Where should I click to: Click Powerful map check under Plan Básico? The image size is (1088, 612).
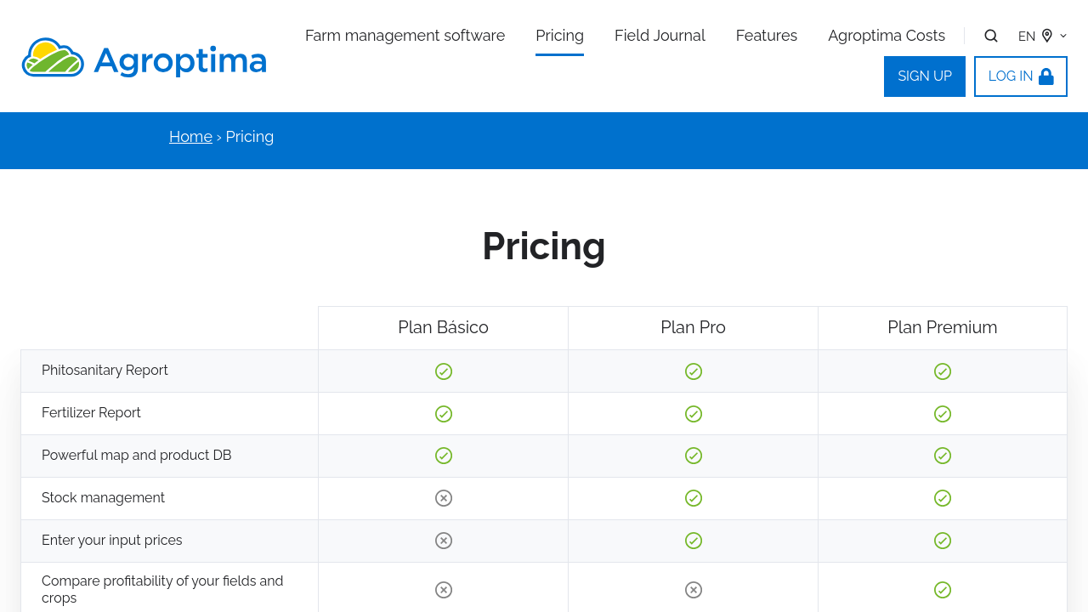click(444, 456)
